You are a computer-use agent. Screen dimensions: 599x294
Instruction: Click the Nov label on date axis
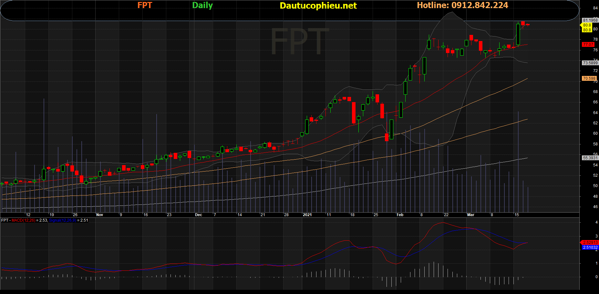coord(99,215)
